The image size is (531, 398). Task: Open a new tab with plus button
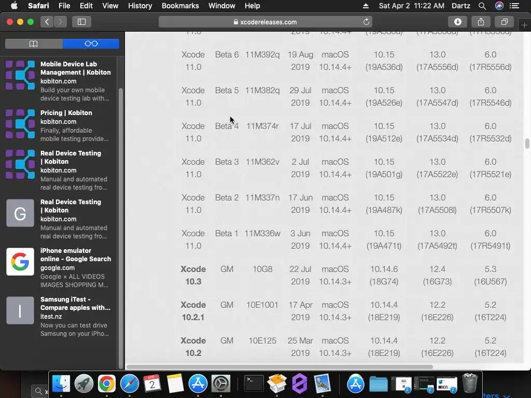[525, 25]
